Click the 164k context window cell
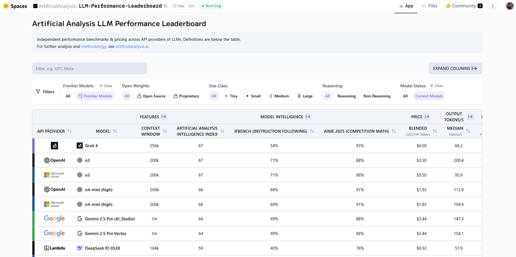This screenshot has width=516, height=257. tap(154, 248)
